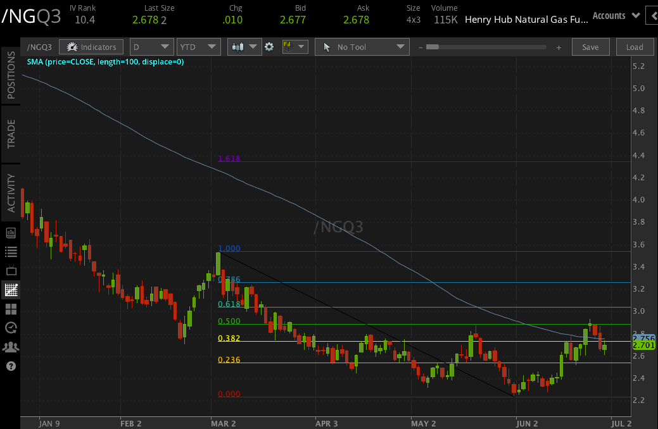Click the clock history icon in sidebar

click(10, 328)
